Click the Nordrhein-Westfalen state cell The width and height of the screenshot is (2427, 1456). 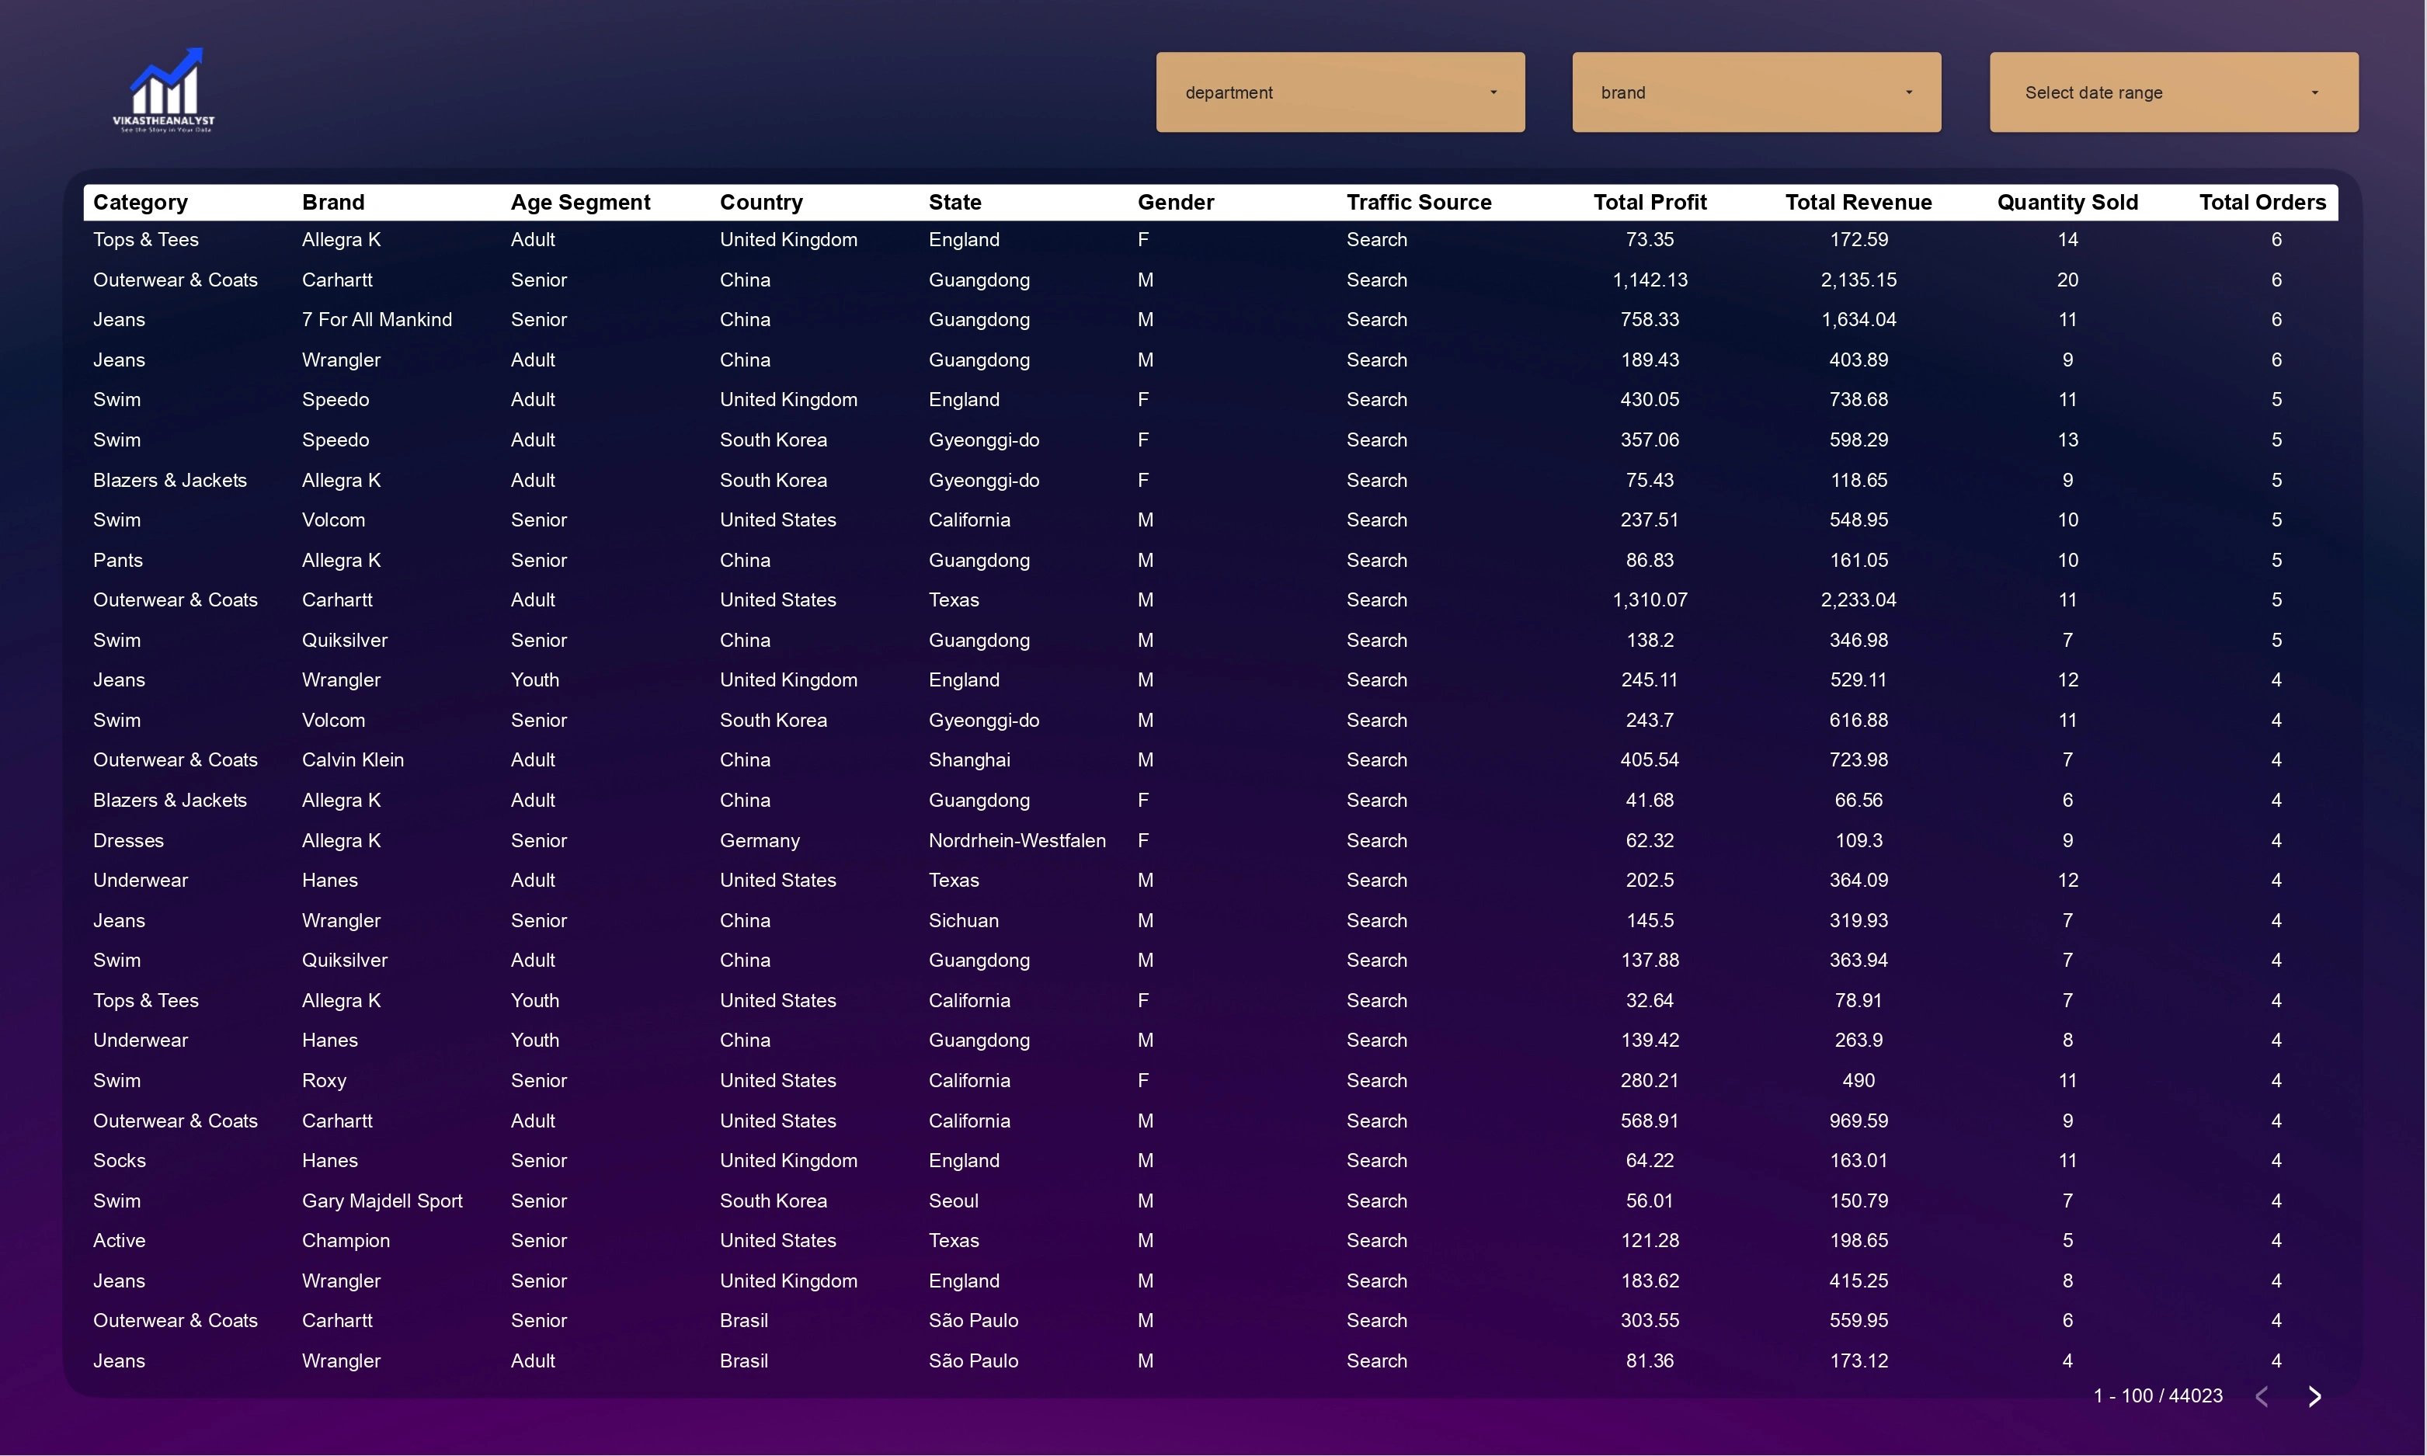(x=1017, y=841)
